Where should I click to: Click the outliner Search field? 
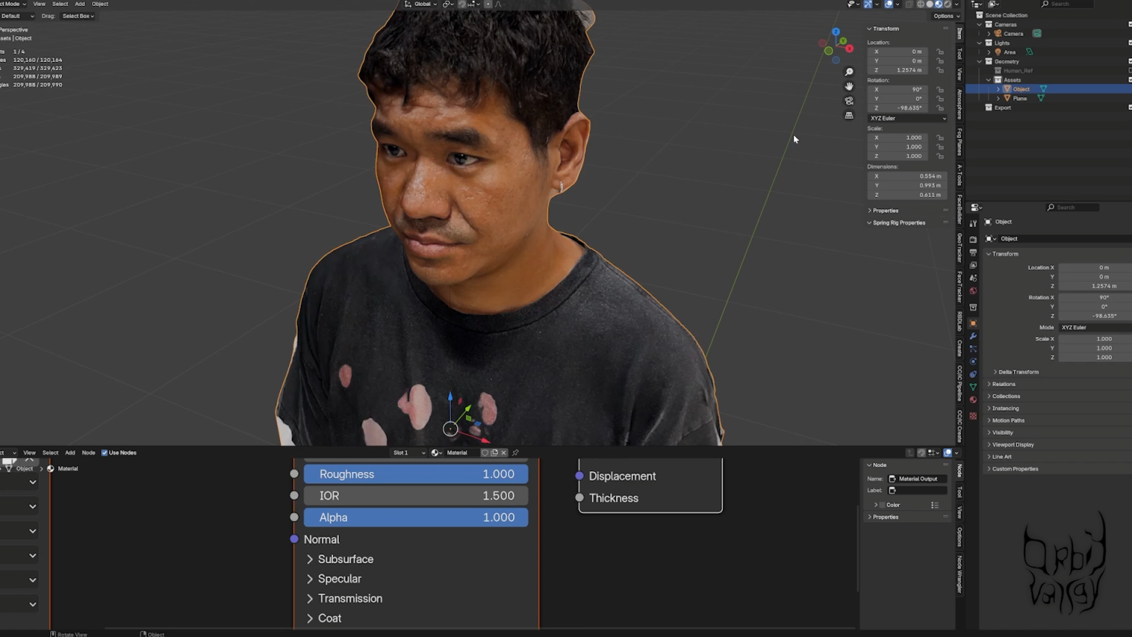[x=1068, y=4]
